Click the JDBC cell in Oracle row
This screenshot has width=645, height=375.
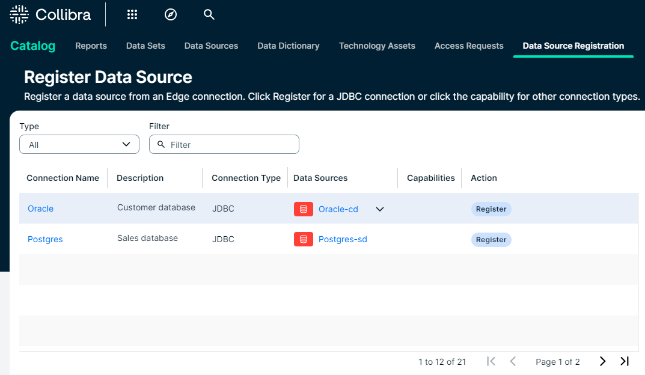coord(224,209)
